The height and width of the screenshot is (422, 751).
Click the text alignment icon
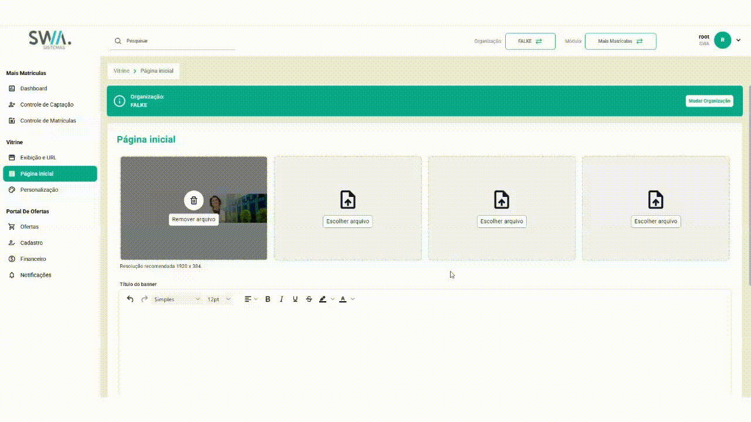(248, 299)
